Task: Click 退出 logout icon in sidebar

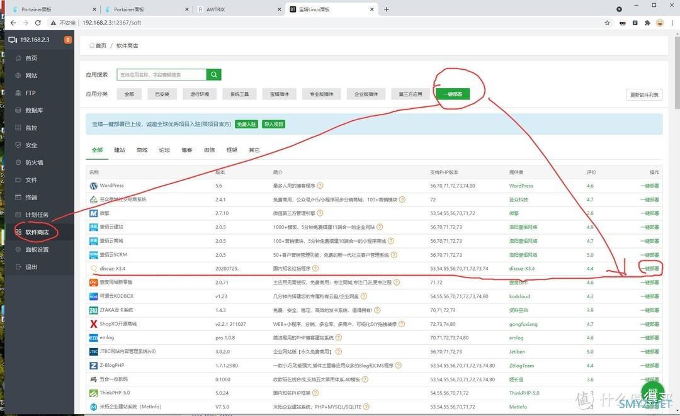Action: (x=18, y=267)
